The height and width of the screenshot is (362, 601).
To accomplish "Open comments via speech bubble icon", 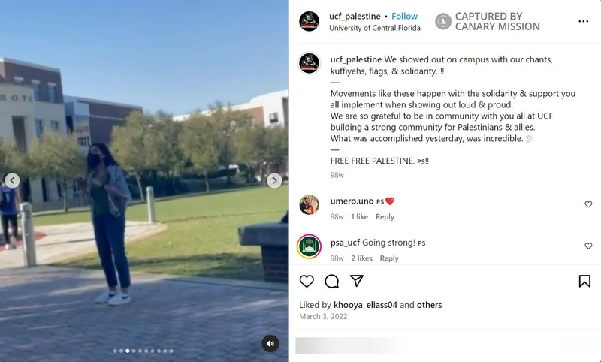I will [331, 281].
